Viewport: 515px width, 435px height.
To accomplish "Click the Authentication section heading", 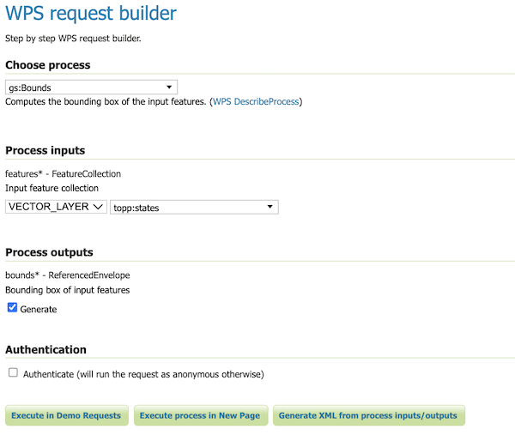I will (x=45, y=350).
